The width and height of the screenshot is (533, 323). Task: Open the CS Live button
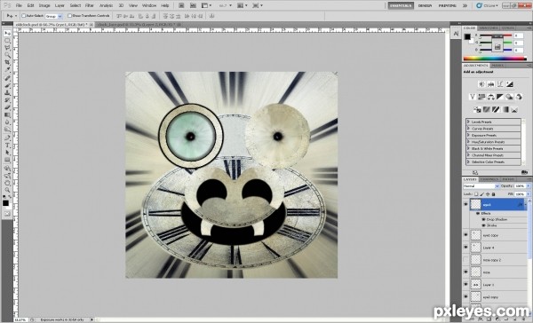point(488,5)
